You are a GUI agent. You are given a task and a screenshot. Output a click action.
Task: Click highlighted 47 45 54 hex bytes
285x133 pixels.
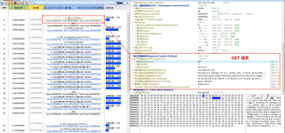(216, 98)
